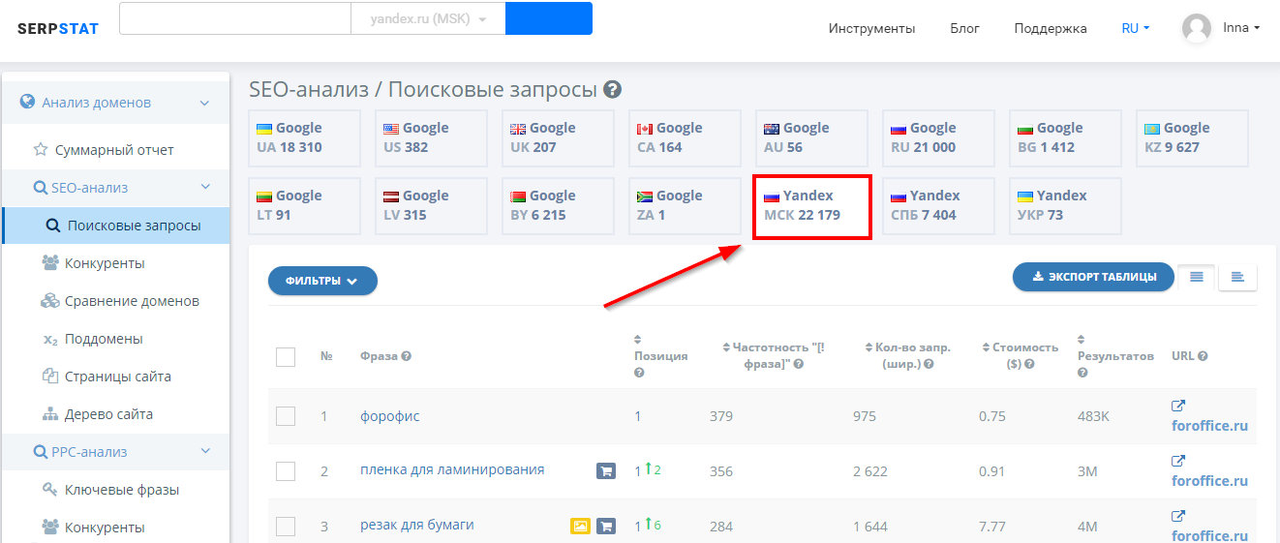Image resolution: width=1280 pixels, height=543 pixels.
Task: Select Google US 382 database
Action: tap(431, 138)
